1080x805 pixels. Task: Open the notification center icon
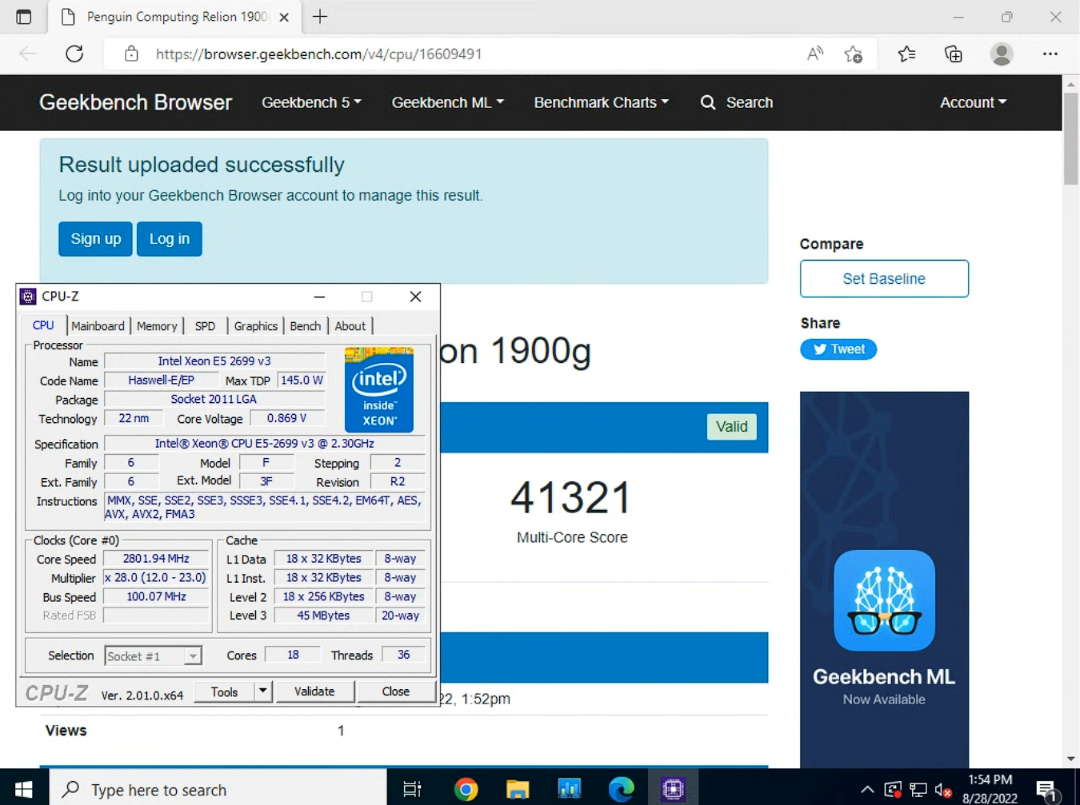(x=1046, y=791)
